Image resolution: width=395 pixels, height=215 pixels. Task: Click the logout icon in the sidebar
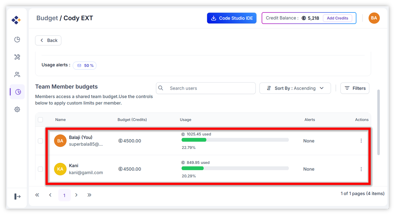click(17, 196)
